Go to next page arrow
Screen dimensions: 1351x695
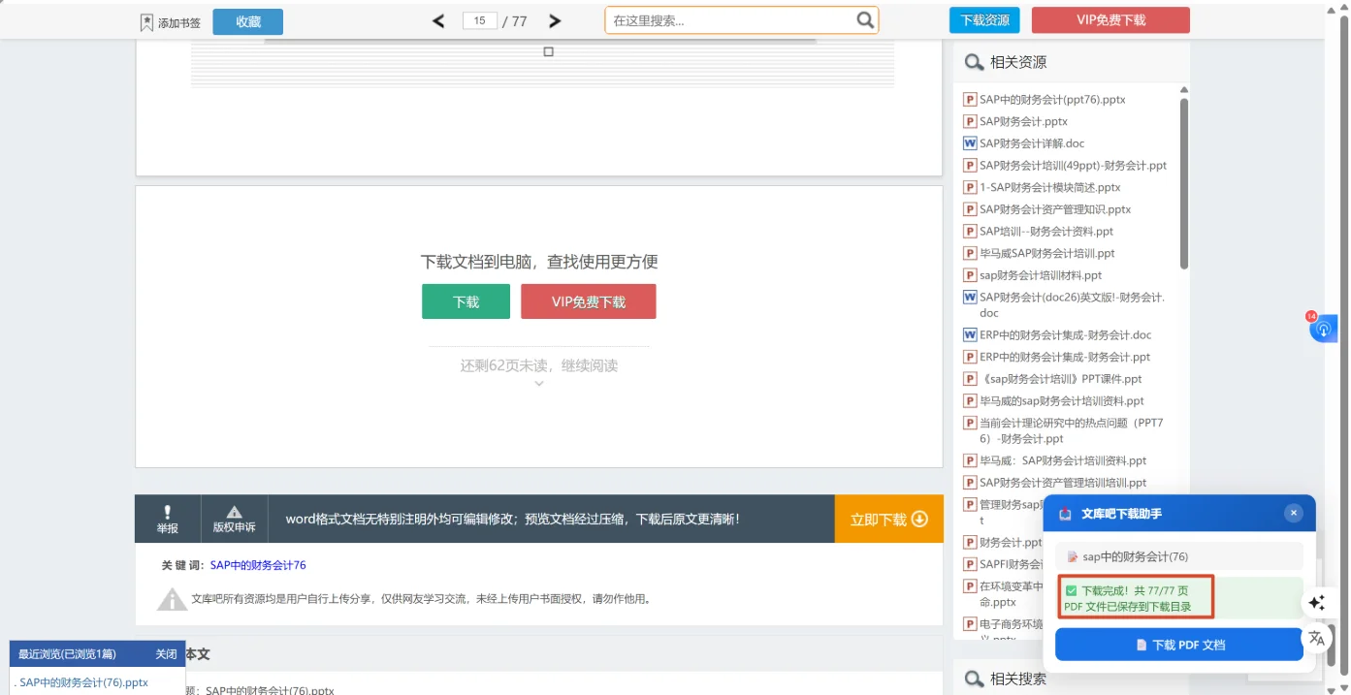click(x=555, y=21)
